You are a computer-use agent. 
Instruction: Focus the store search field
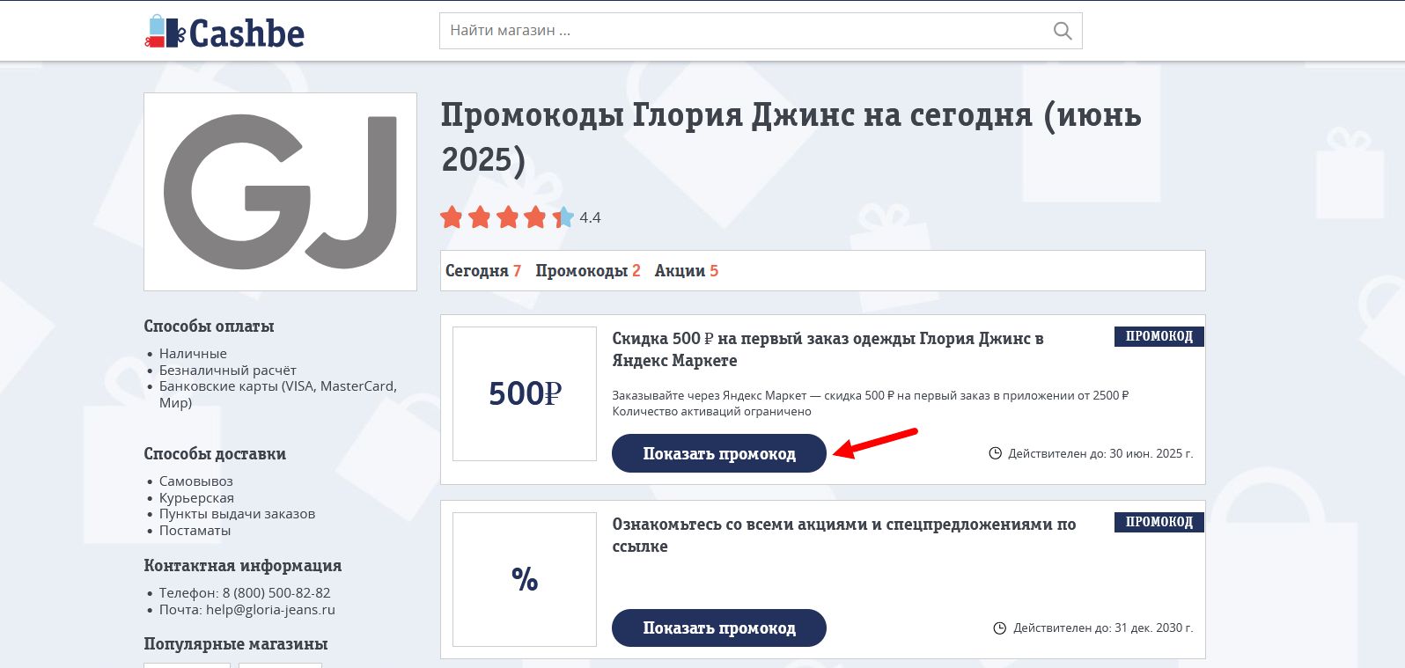click(x=761, y=31)
